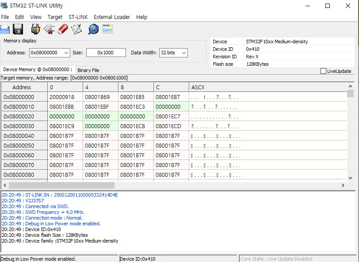Connect to target using plug icon
Screen dimensions: 359x262
tap(35, 29)
